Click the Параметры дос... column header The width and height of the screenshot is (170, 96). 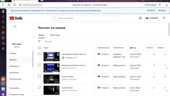pos(104,48)
